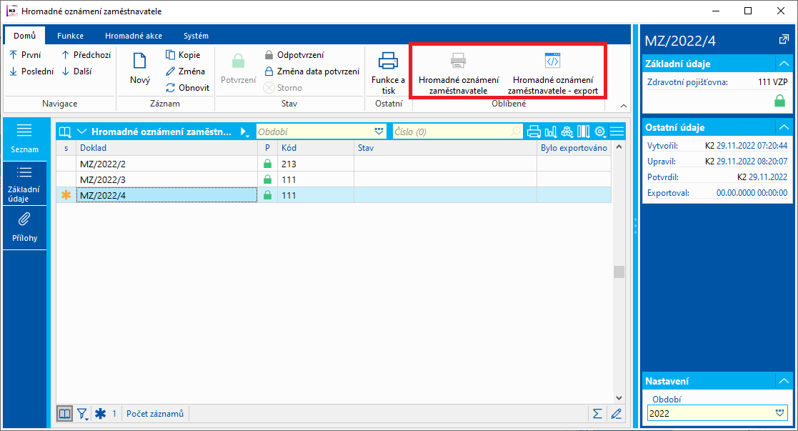Click the play arrow next to list title

tap(244, 132)
